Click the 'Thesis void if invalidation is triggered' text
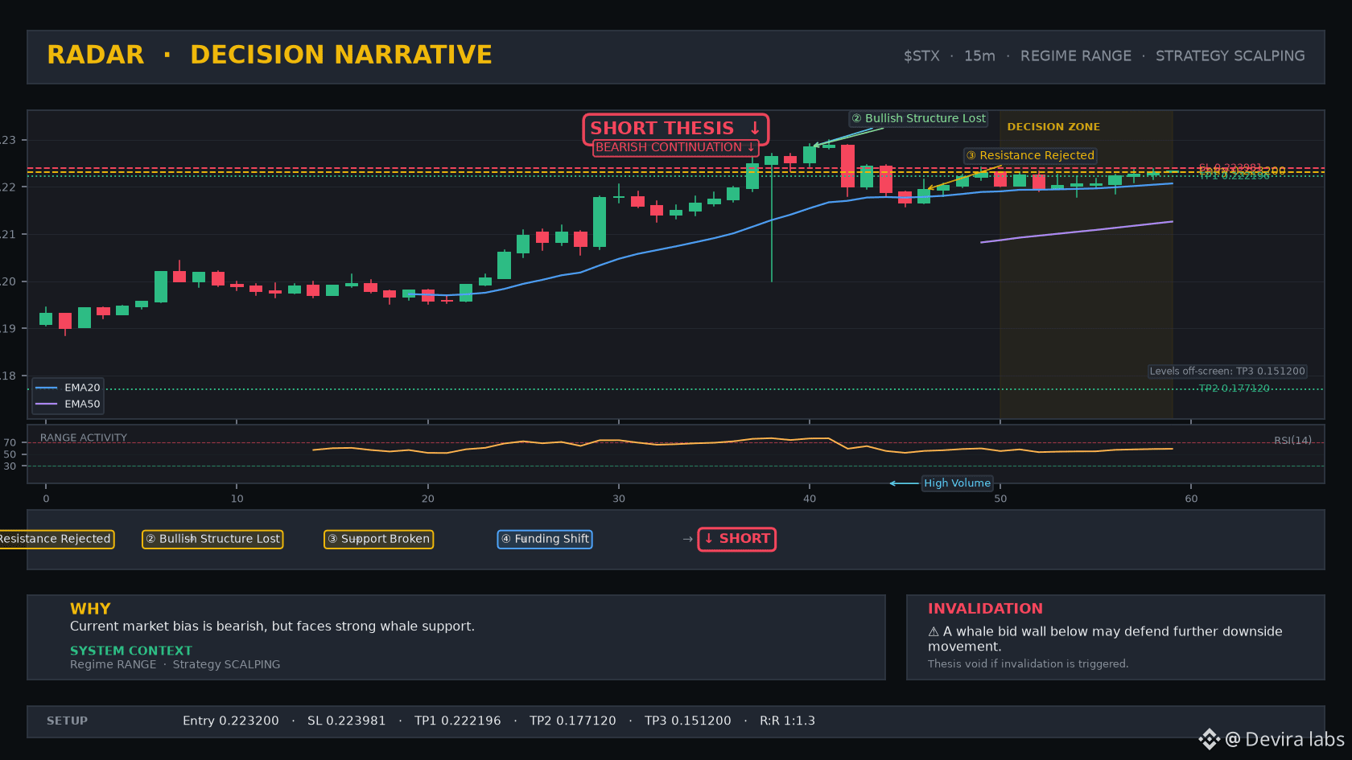Viewport: 1352px width, 760px height. [x=1028, y=663]
